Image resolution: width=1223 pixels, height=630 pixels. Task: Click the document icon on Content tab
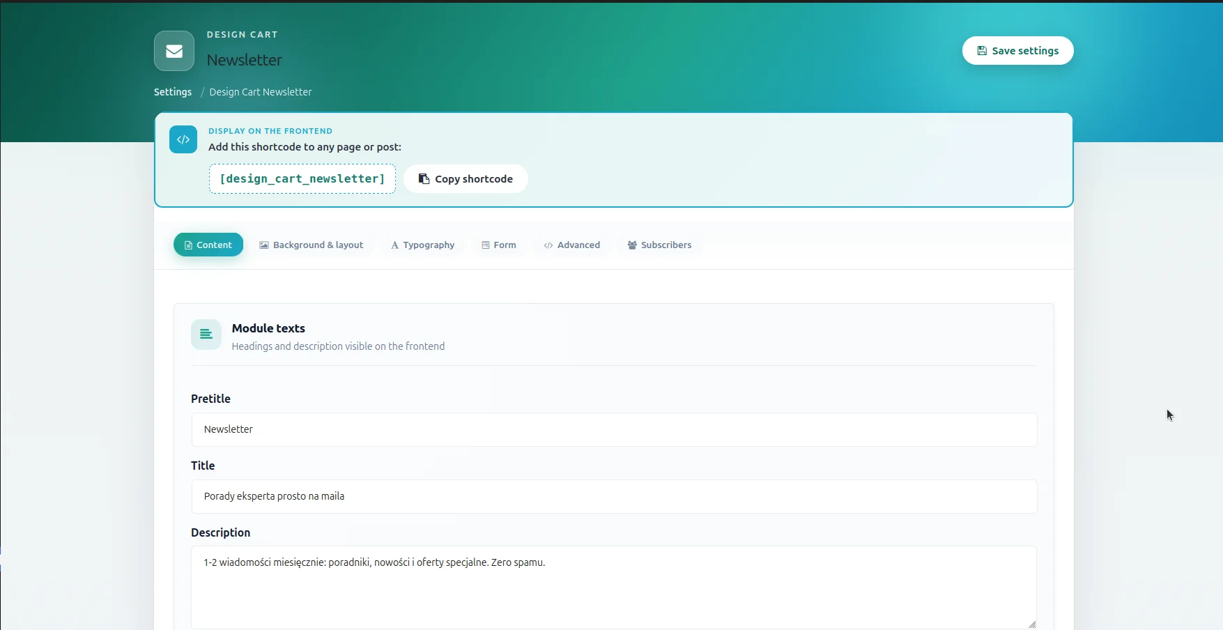click(188, 245)
